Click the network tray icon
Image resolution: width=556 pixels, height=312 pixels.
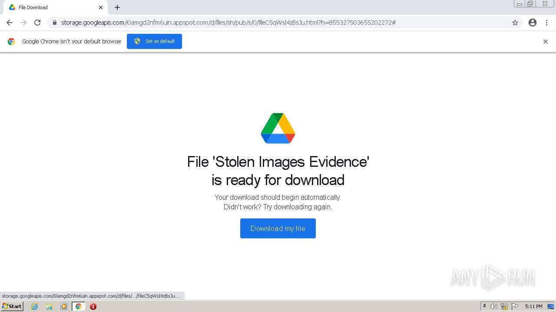[504, 306]
